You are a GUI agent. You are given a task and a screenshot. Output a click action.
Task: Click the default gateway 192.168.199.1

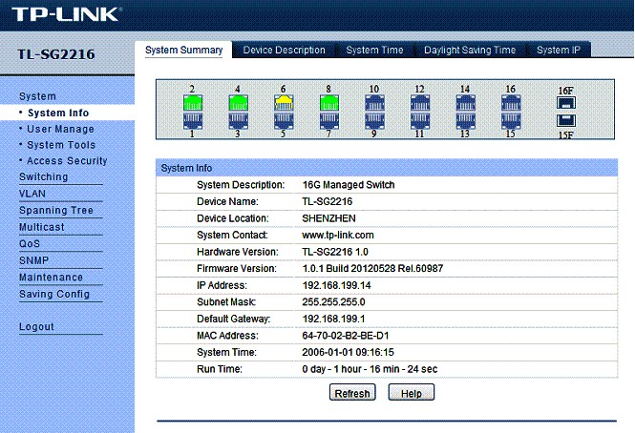click(x=333, y=319)
